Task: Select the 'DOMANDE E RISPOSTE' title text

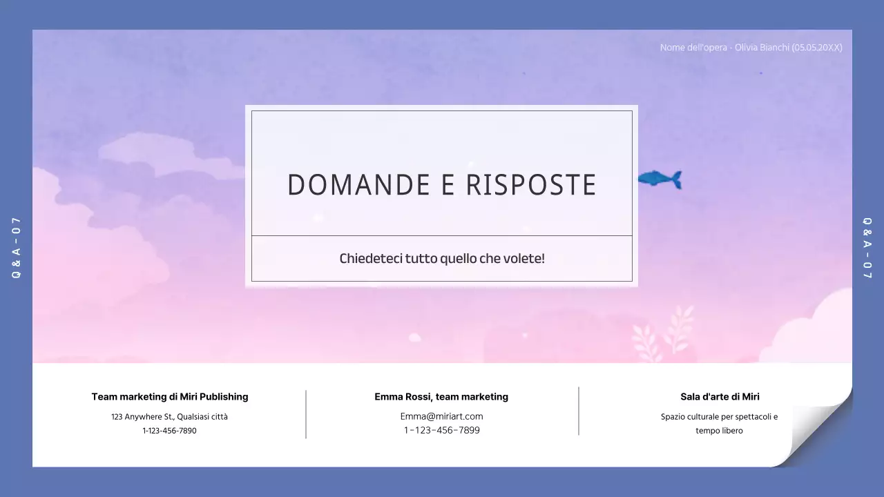Action: point(441,184)
